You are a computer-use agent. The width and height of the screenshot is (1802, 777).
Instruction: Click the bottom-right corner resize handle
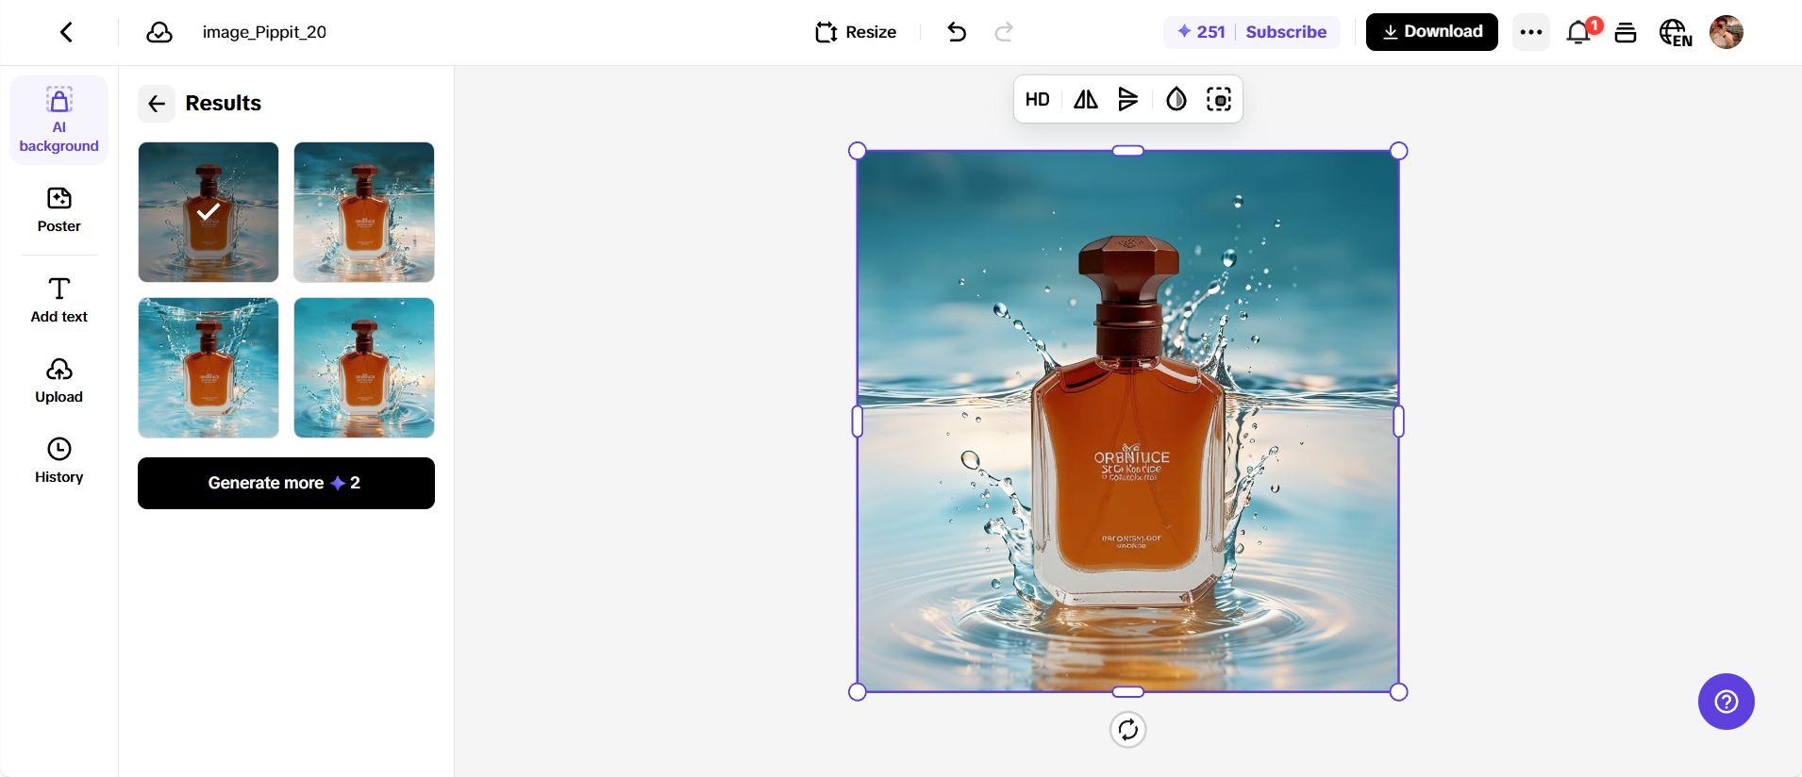[x=1399, y=692]
